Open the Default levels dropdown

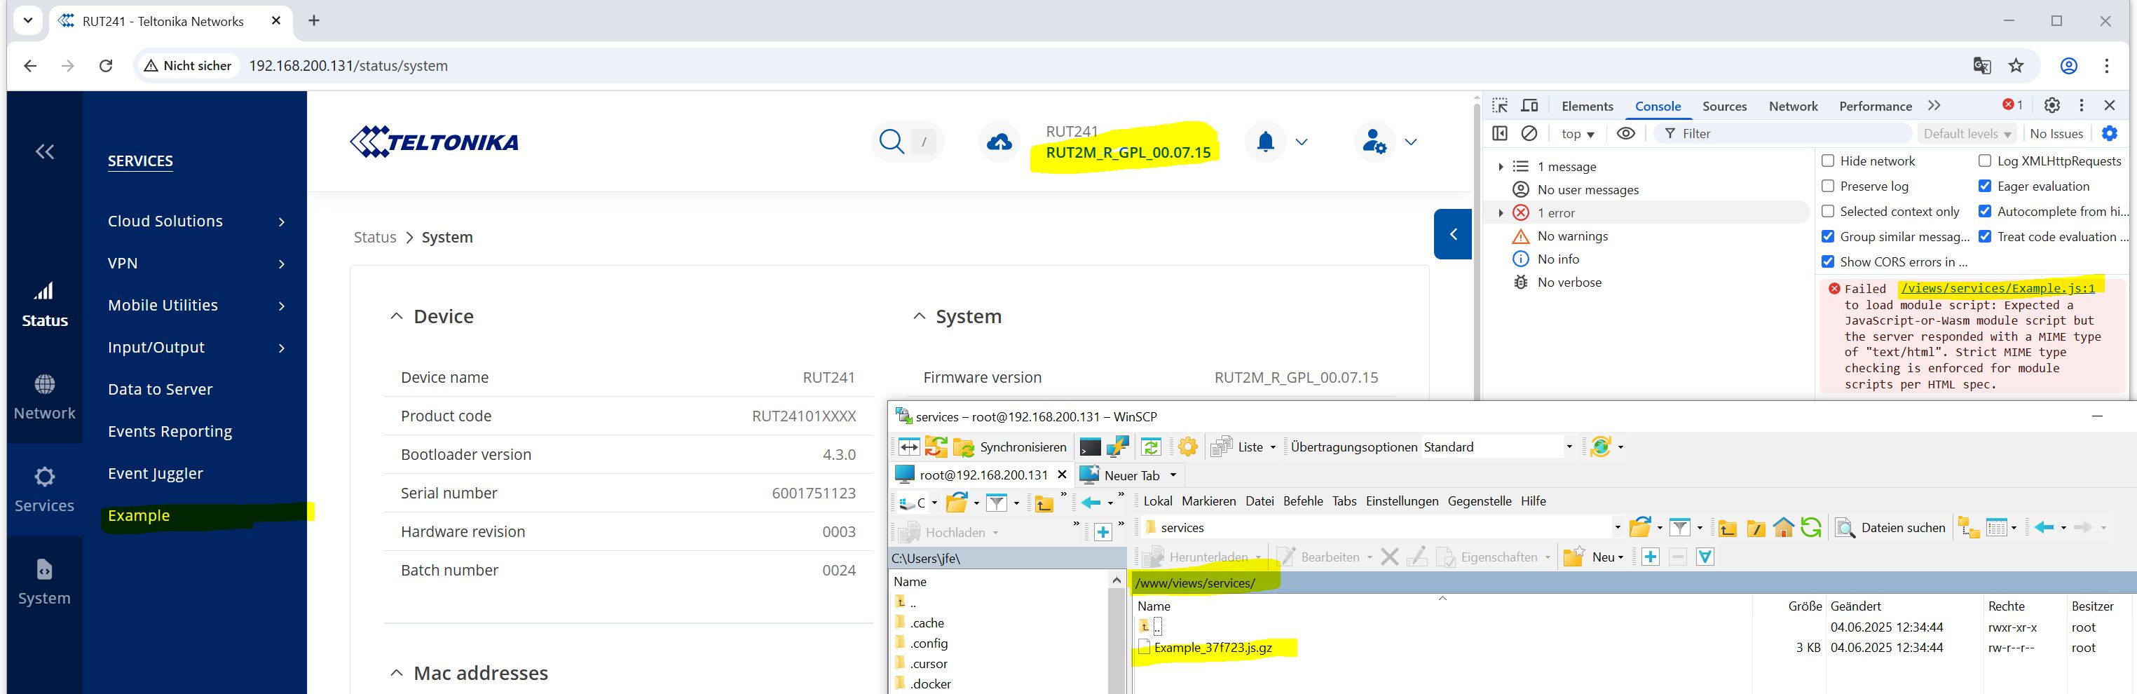[1967, 134]
